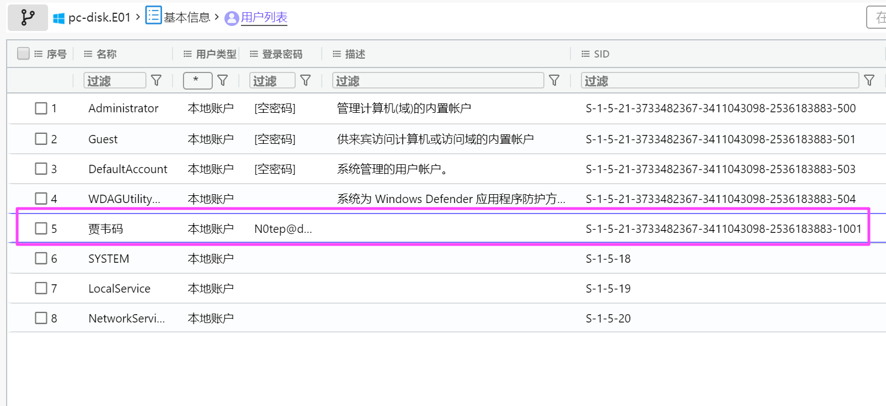Click the 用户类型 column menu icon
The width and height of the screenshot is (886, 406).
(187, 54)
